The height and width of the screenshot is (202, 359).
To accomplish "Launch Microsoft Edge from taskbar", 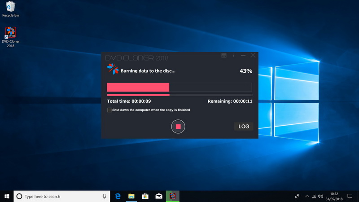I will [x=118, y=196].
